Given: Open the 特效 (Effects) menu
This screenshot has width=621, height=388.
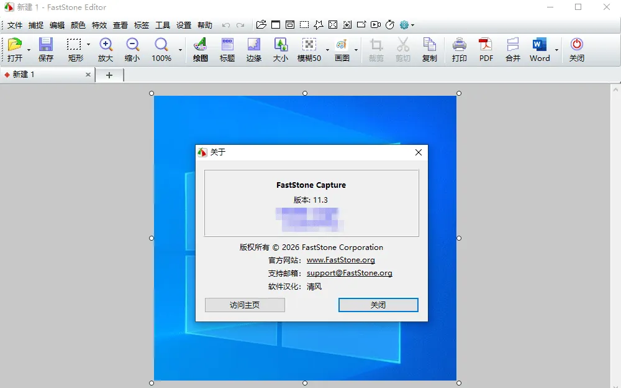Looking at the screenshot, I should click(99, 25).
